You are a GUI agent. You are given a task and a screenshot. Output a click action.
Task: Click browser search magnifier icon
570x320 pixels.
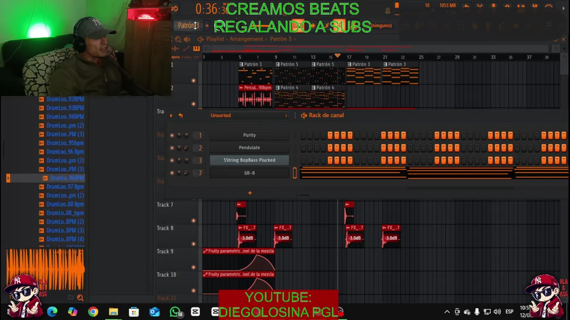pyautogui.click(x=80, y=298)
